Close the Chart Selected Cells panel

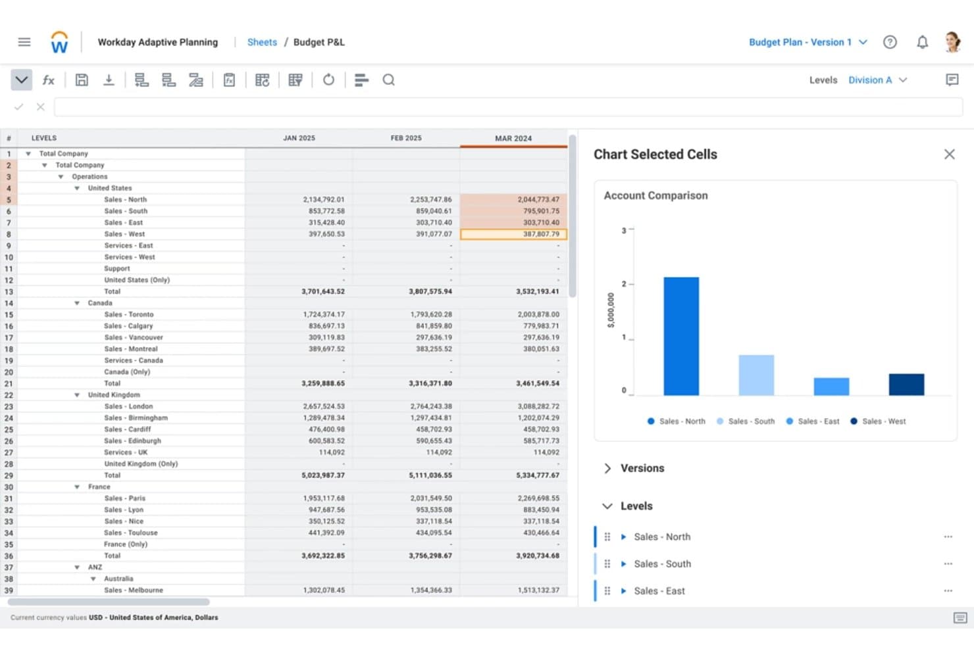click(x=949, y=154)
